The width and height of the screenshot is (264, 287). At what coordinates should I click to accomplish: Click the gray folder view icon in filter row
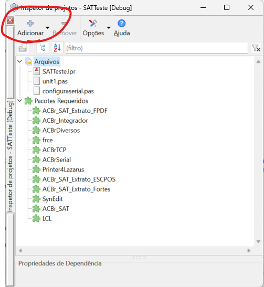coord(23,48)
